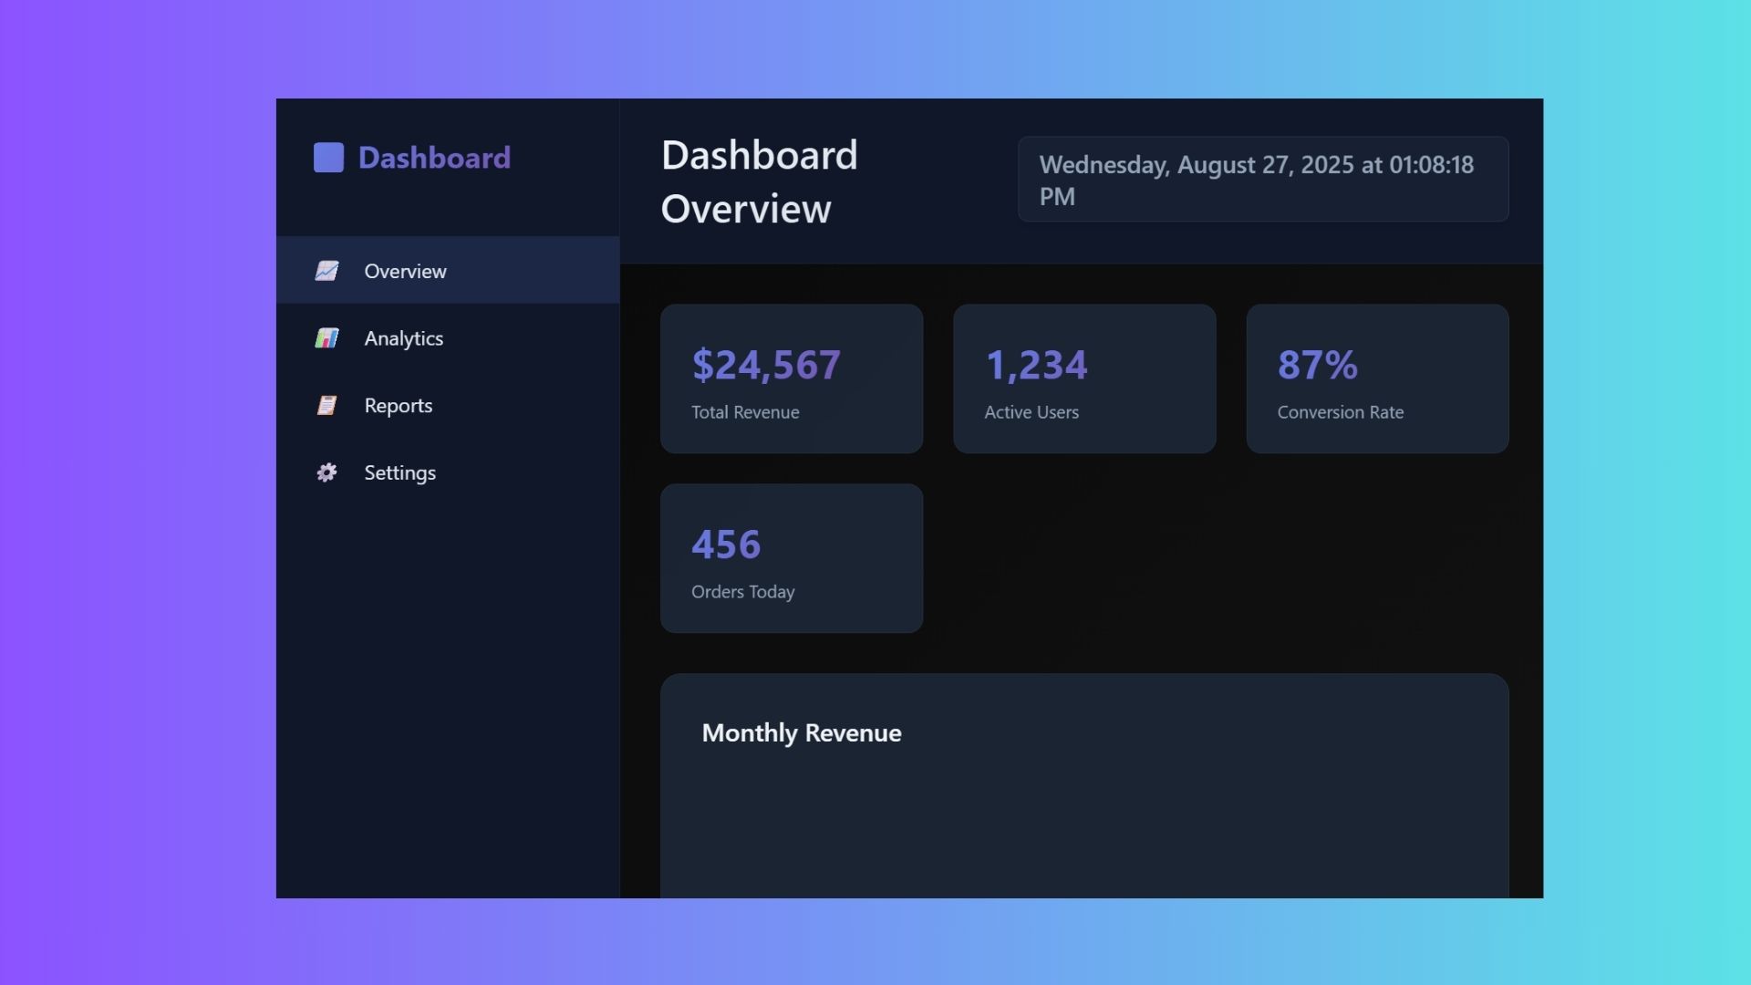The image size is (1751, 985).
Task: Click the Reports notepad icon
Action: (x=326, y=406)
